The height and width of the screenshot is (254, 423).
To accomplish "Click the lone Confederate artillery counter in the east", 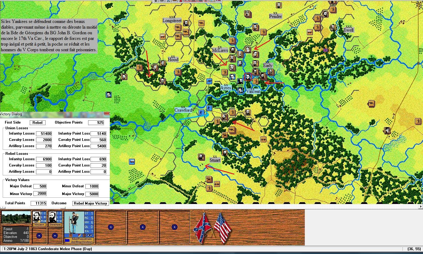I will pyautogui.click(x=371, y=104).
